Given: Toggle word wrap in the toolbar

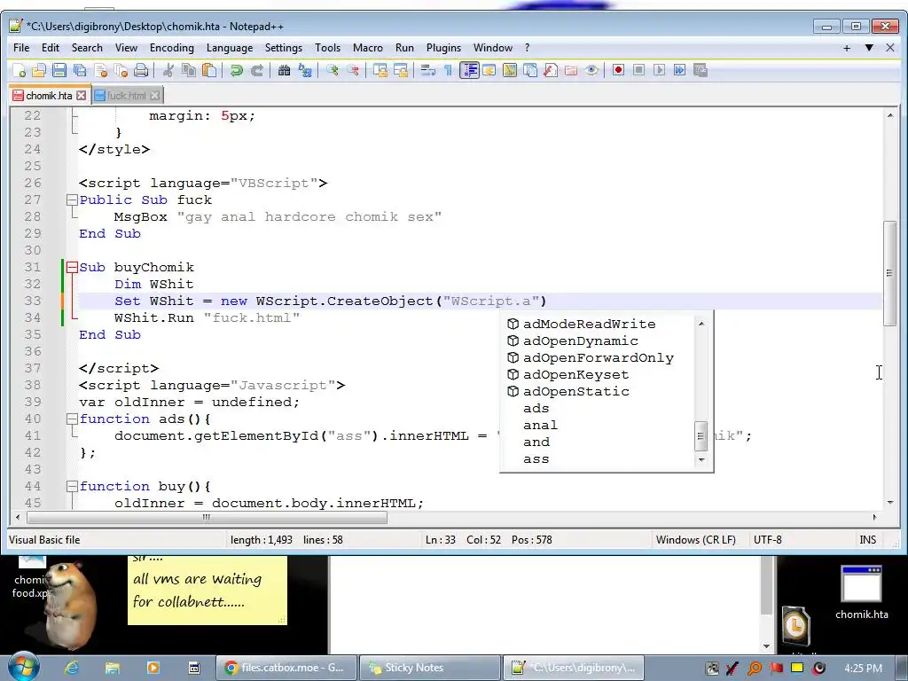Looking at the screenshot, I should coord(428,71).
